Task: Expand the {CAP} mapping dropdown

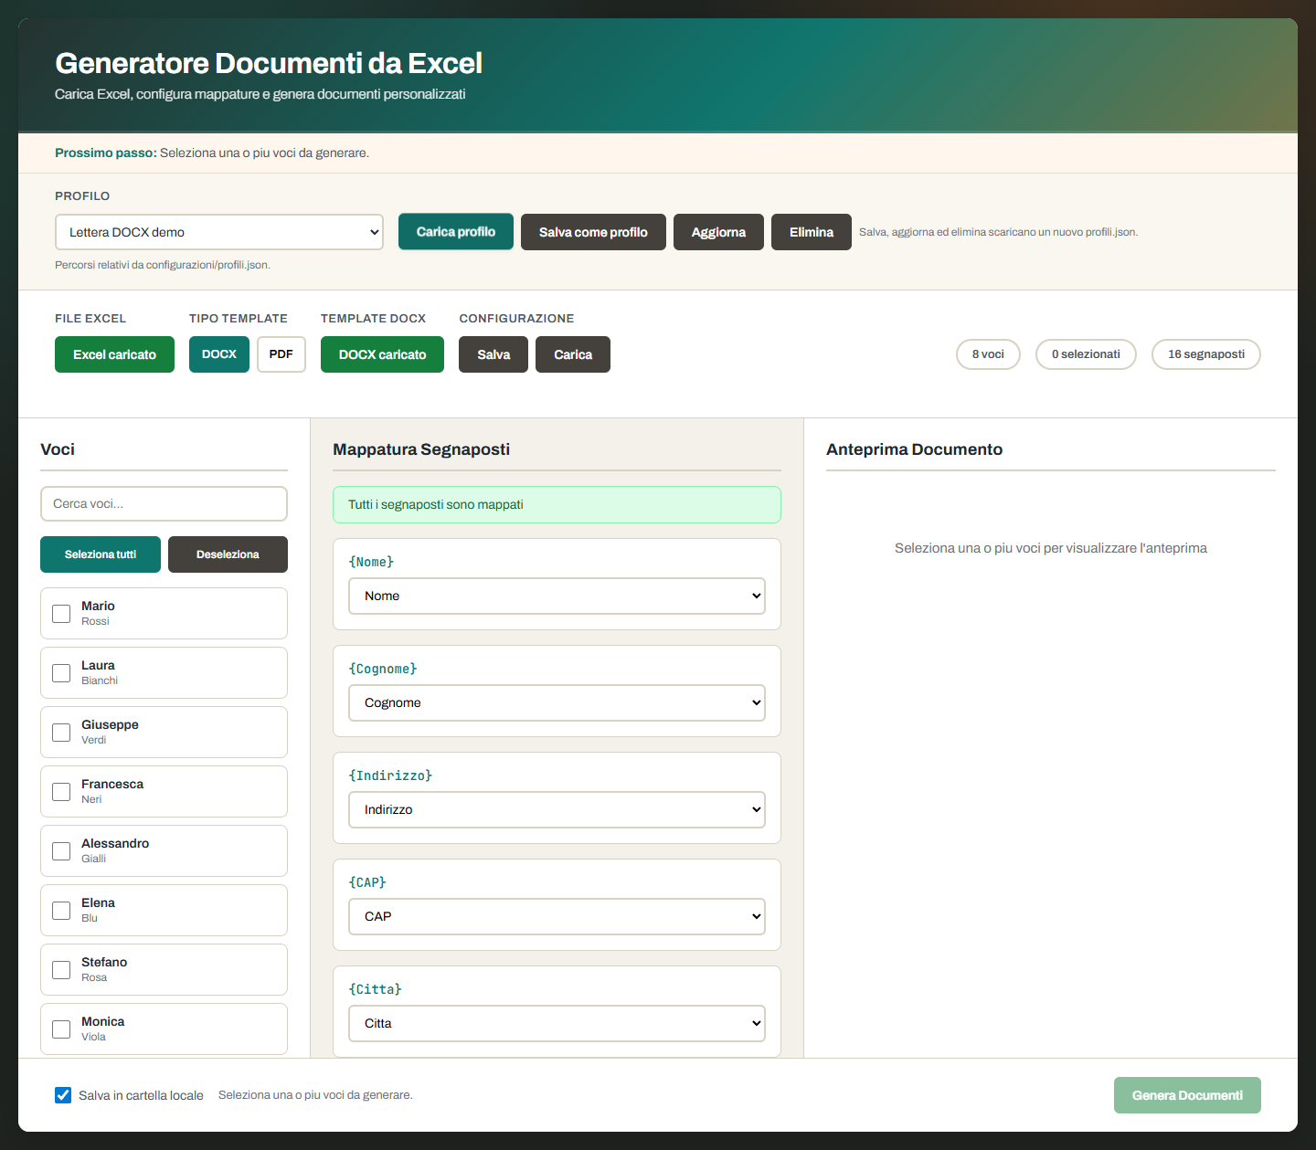Action: 557,916
